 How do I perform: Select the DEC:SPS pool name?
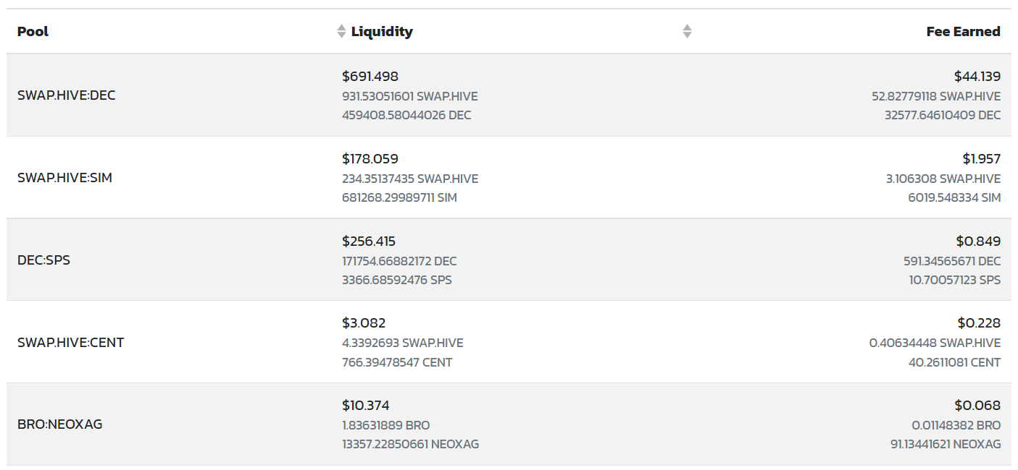tap(43, 260)
